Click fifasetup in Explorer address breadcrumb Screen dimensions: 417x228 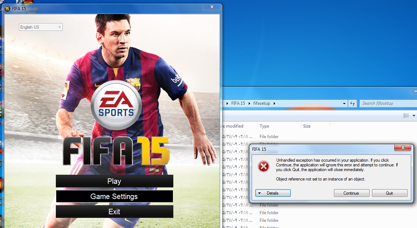(261, 103)
